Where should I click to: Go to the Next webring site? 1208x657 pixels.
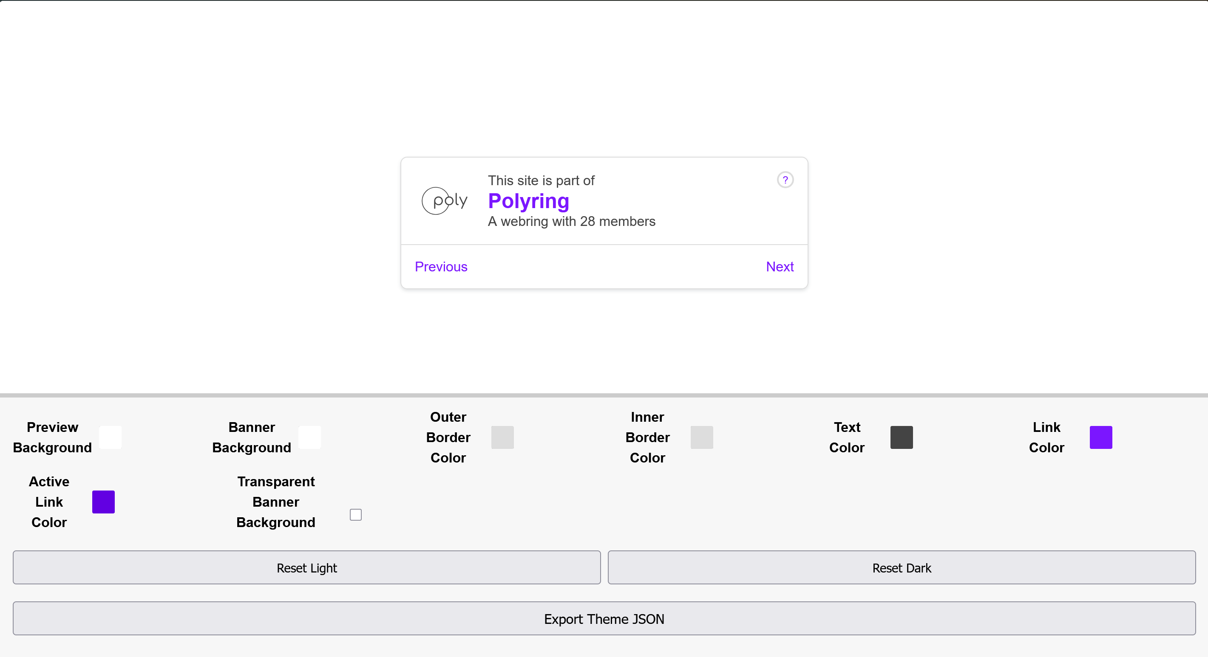(x=780, y=267)
